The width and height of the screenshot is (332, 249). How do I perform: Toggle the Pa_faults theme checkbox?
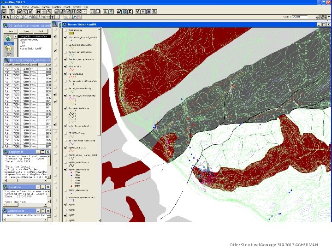pyautogui.click(x=65, y=74)
